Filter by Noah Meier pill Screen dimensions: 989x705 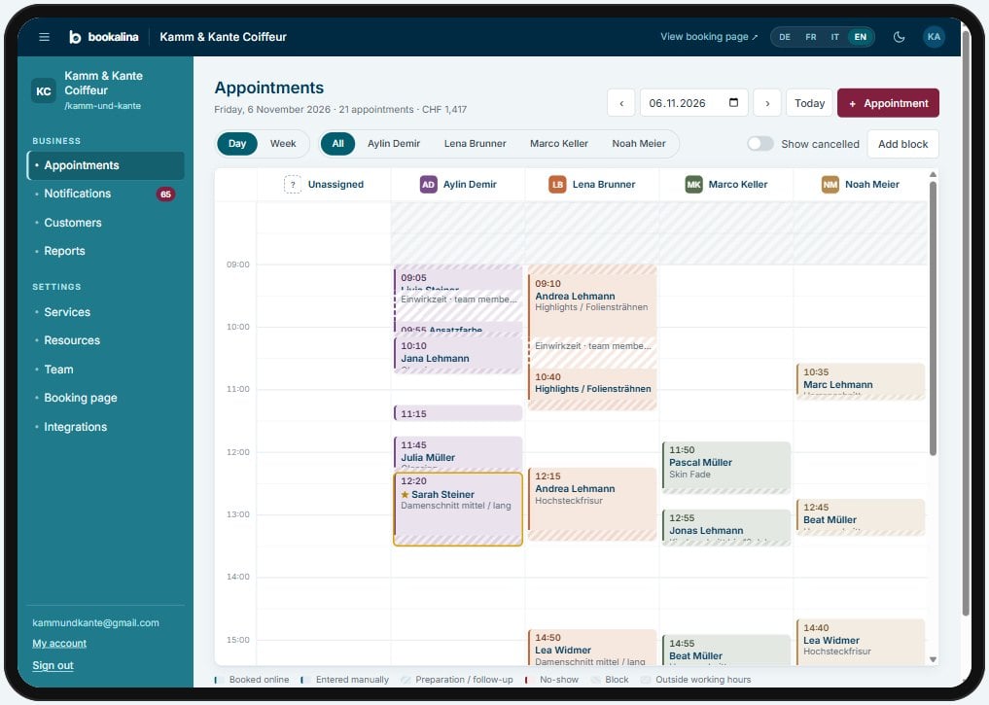tap(638, 144)
